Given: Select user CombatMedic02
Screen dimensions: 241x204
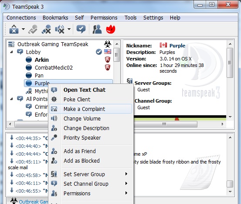Looking at the screenshot, I should tap(54, 68).
